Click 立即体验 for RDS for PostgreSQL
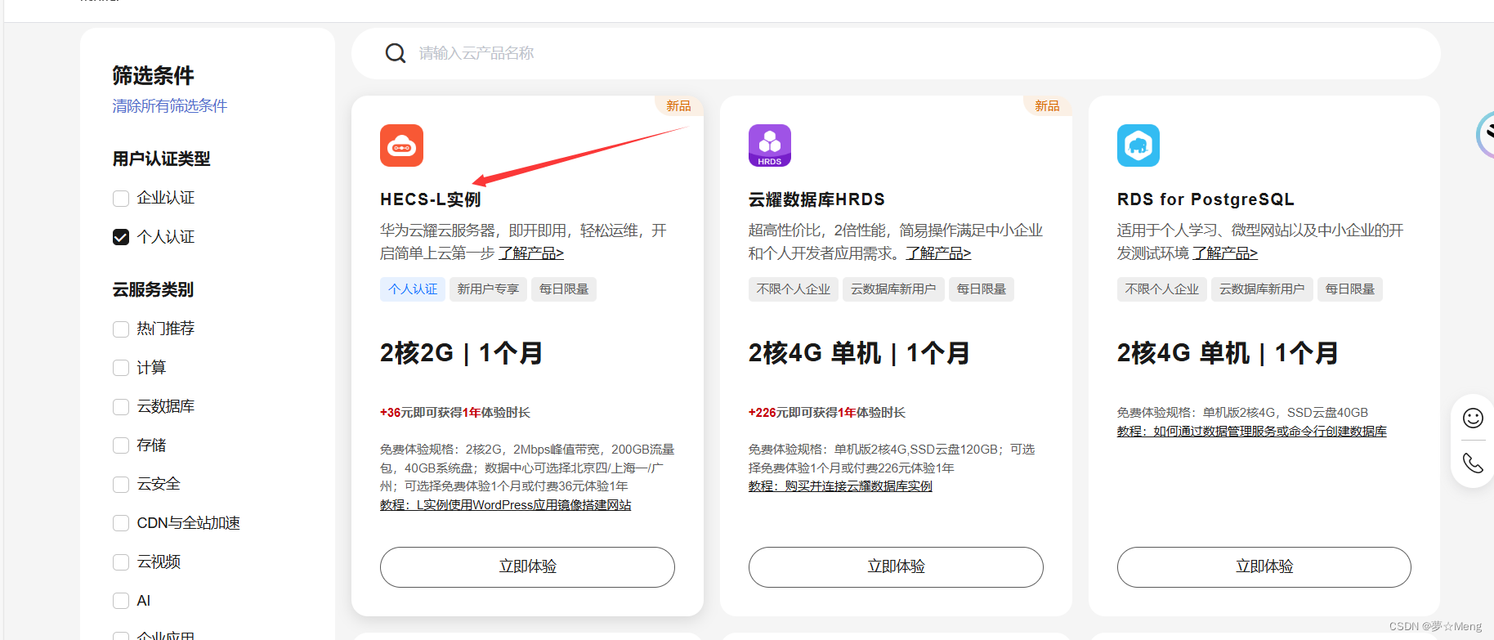Screen dimensions: 1494x640 point(1264,567)
